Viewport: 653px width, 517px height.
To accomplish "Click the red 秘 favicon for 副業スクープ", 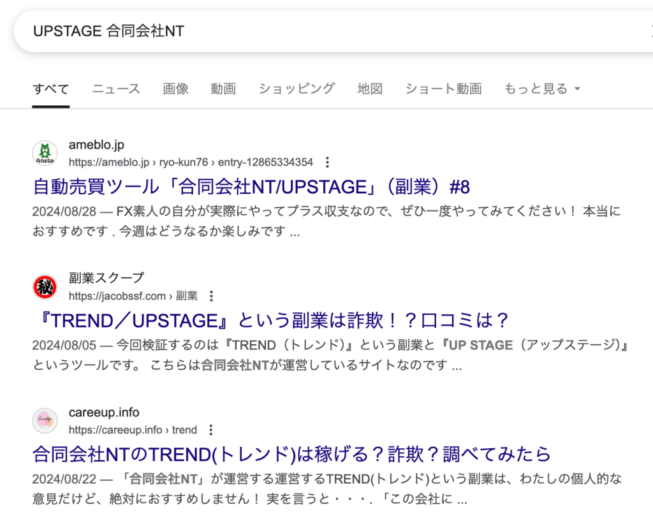I will [45, 287].
